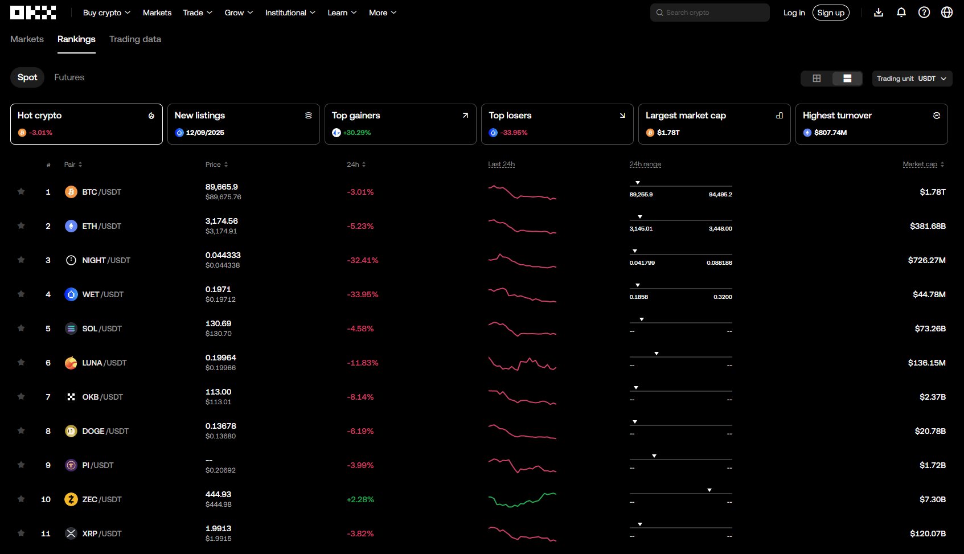The image size is (964, 554).
Task: Click the NIGHT coin icon
Action: point(71,260)
